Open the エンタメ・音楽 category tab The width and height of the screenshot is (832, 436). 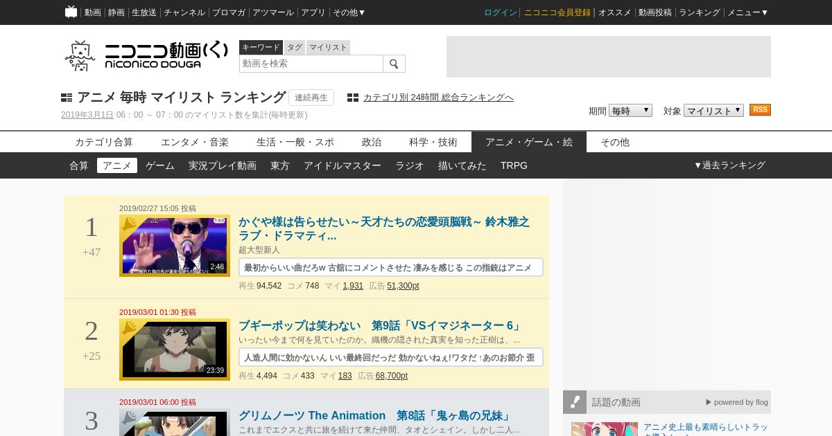195,142
